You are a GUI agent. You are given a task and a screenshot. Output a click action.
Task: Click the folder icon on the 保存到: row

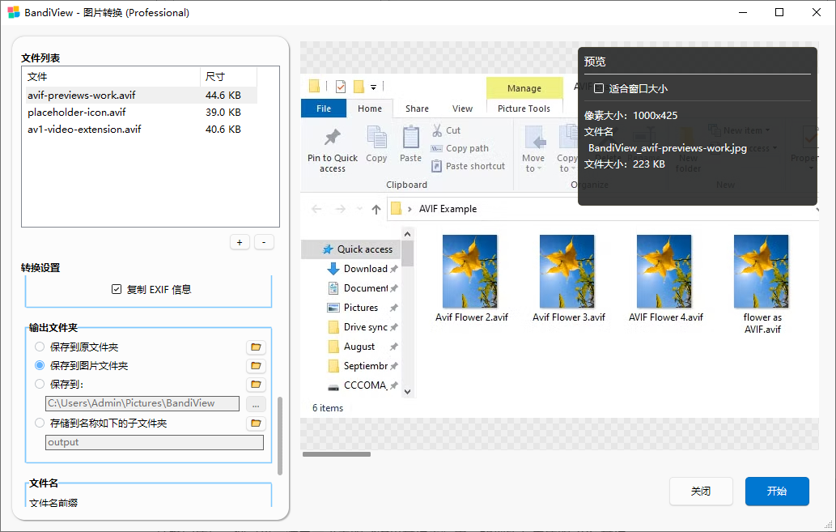click(256, 385)
